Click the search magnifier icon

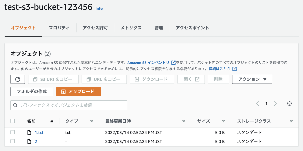16,105
